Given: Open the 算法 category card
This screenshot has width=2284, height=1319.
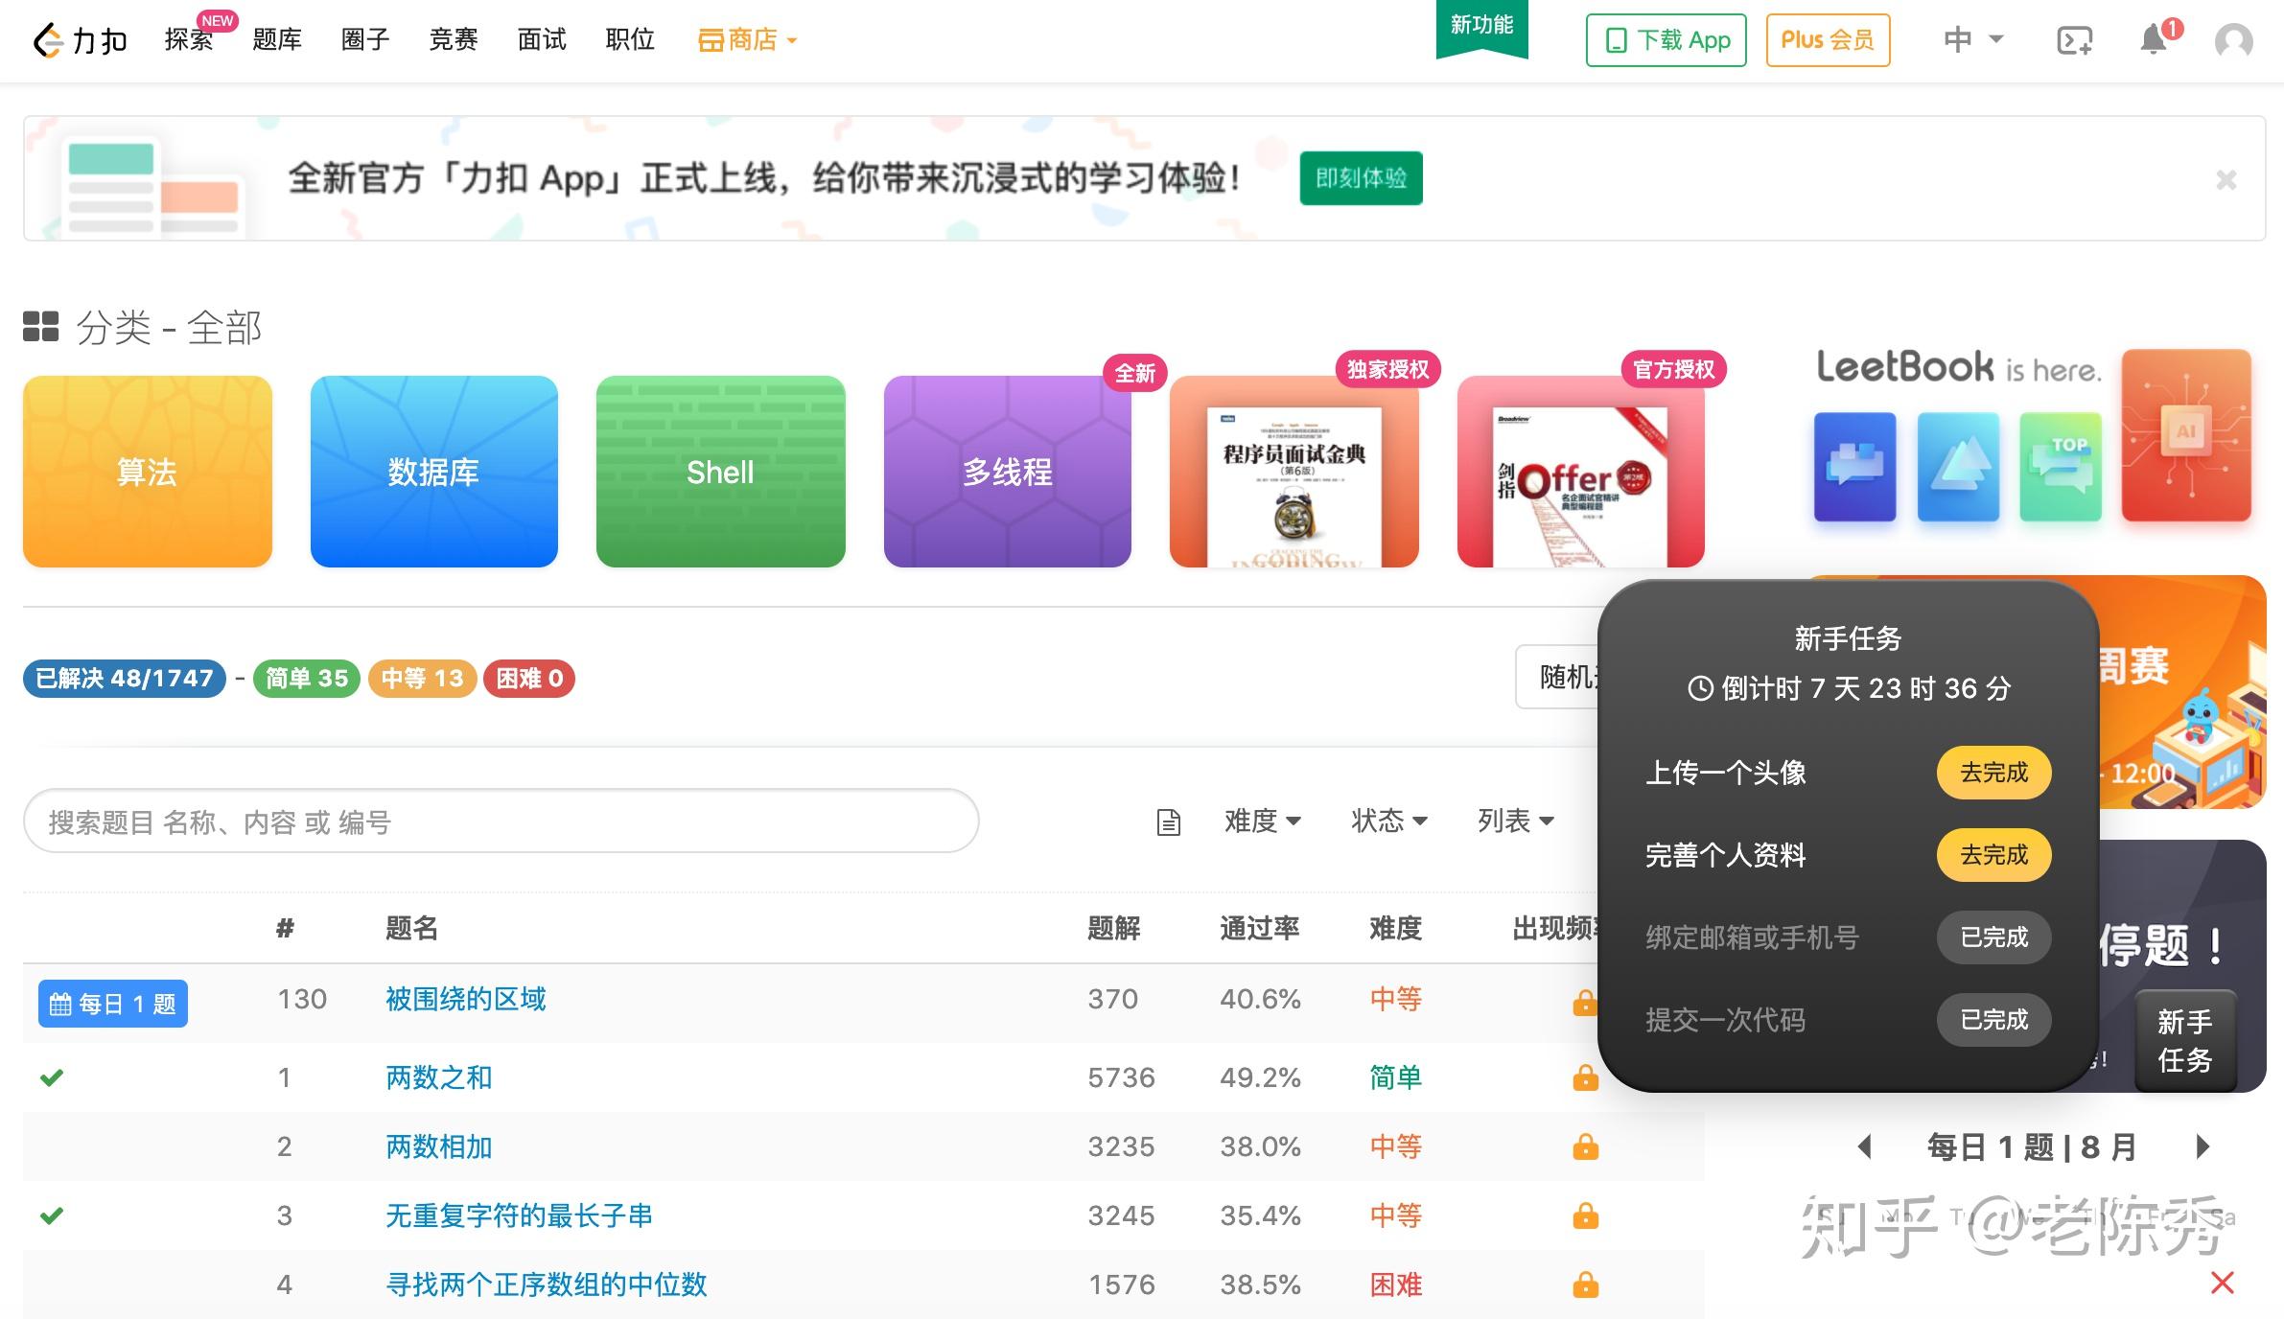Looking at the screenshot, I should pos(148,472).
